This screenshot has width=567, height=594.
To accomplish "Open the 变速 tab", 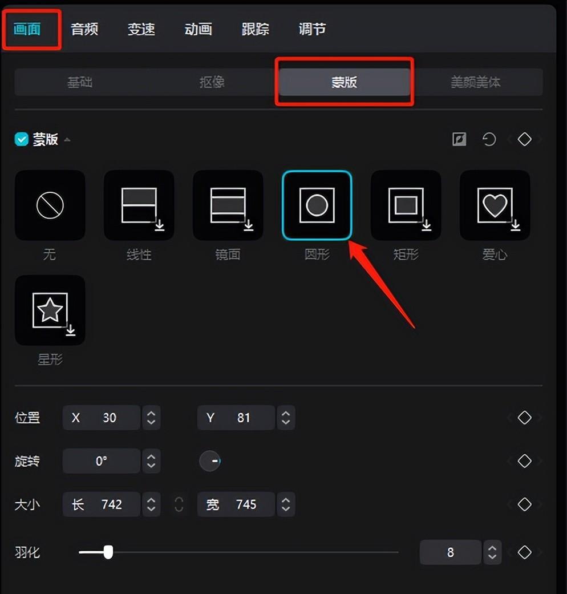I will pyautogui.click(x=141, y=29).
